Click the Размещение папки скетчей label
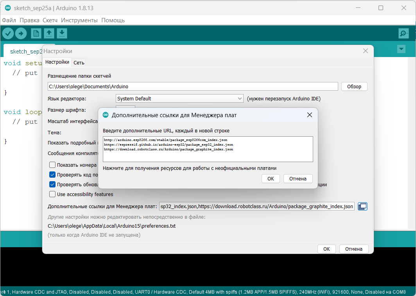This screenshot has height=296, width=416. 79,76
